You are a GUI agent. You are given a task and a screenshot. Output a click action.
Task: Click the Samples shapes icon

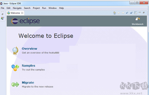[x=15, y=68]
